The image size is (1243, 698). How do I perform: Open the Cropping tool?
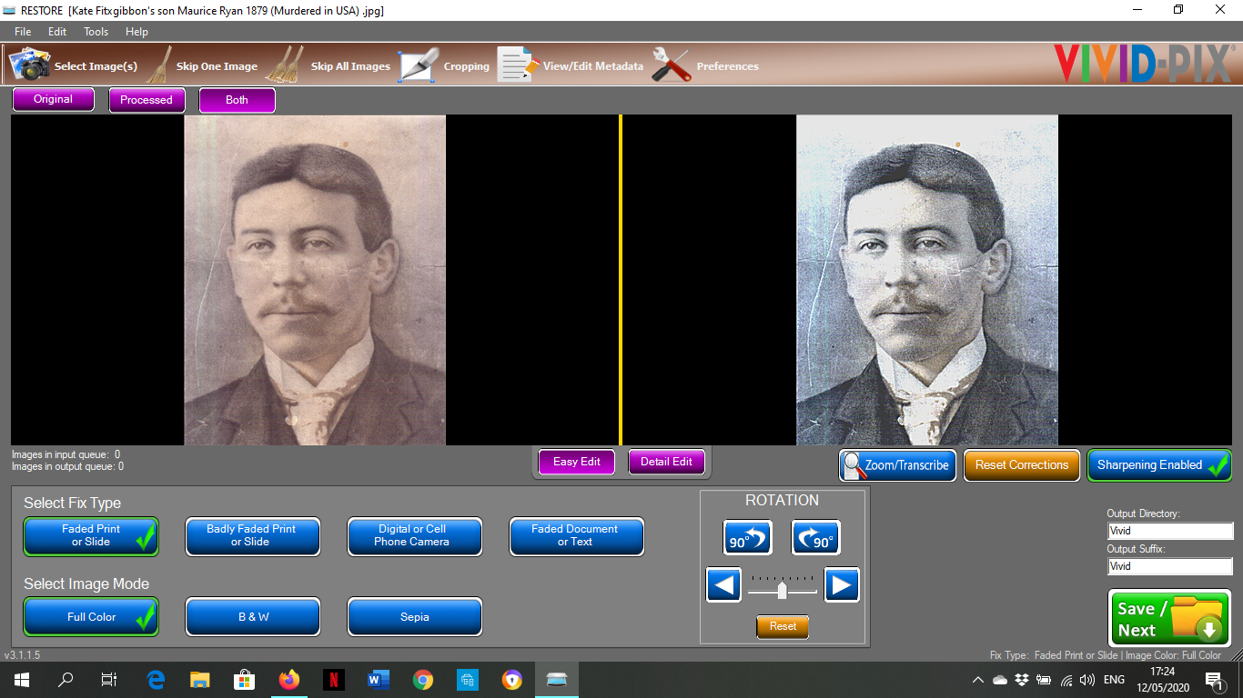coord(419,65)
